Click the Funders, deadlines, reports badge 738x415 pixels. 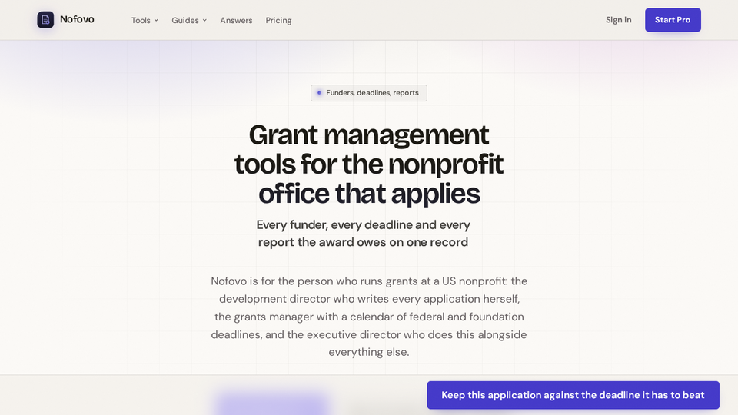coord(368,93)
